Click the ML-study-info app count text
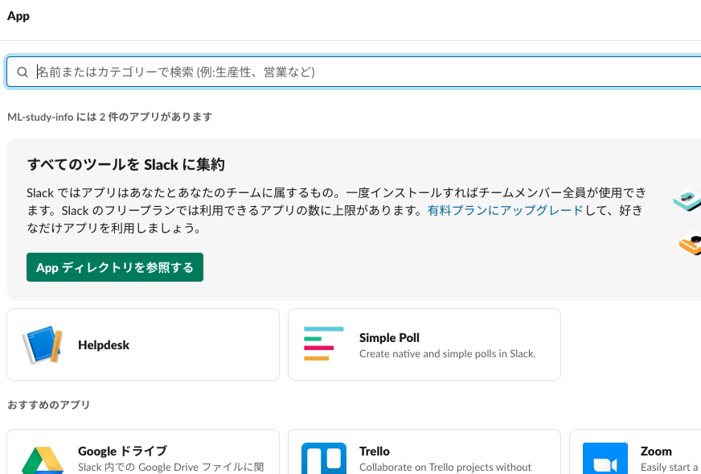Viewport: 701px width, 474px height. click(x=109, y=117)
